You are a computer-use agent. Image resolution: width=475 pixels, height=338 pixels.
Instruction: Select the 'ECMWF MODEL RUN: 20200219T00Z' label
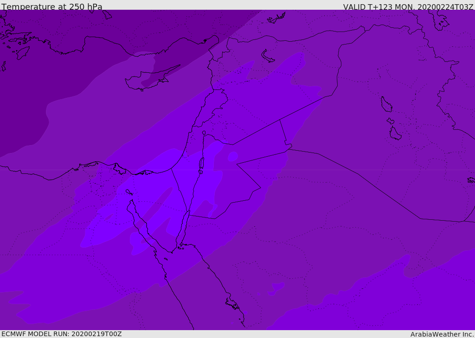62,334
